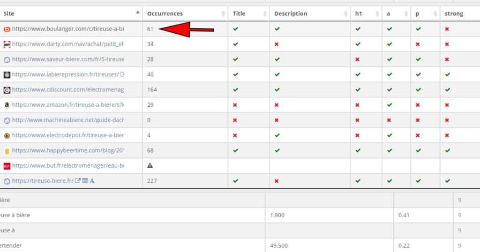480x252 pixels.
Task: Click occurrence value 29 for amazon
Action: click(150, 105)
